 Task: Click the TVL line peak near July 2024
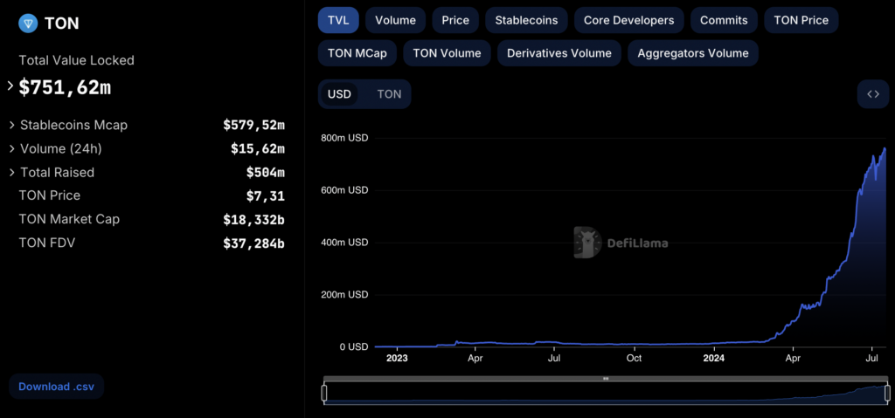pyautogui.click(x=885, y=149)
